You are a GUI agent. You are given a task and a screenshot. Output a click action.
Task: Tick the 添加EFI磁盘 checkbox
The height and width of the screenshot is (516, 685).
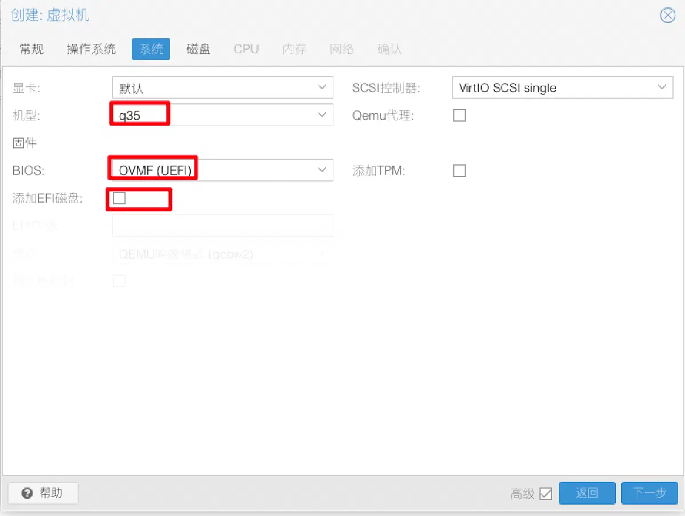pos(119,198)
